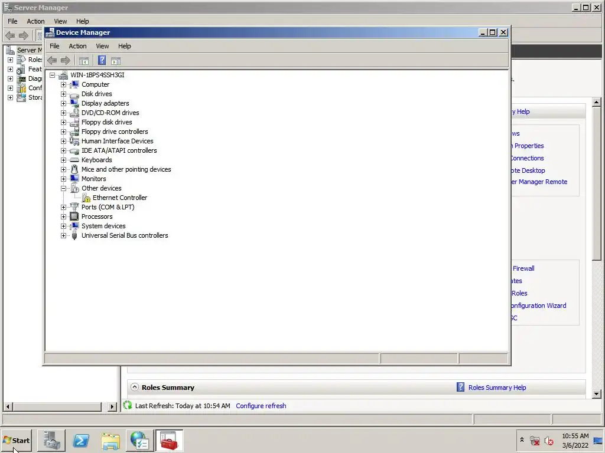Click the action pane icon in Device Manager toolbar
This screenshot has height=453, width=605.
pos(116,61)
